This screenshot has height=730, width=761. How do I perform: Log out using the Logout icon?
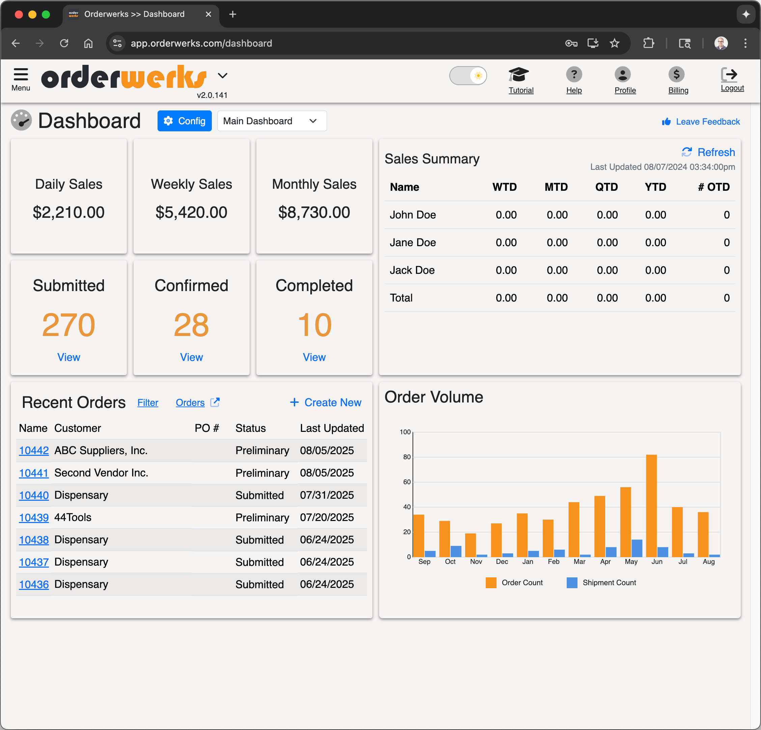point(731,74)
